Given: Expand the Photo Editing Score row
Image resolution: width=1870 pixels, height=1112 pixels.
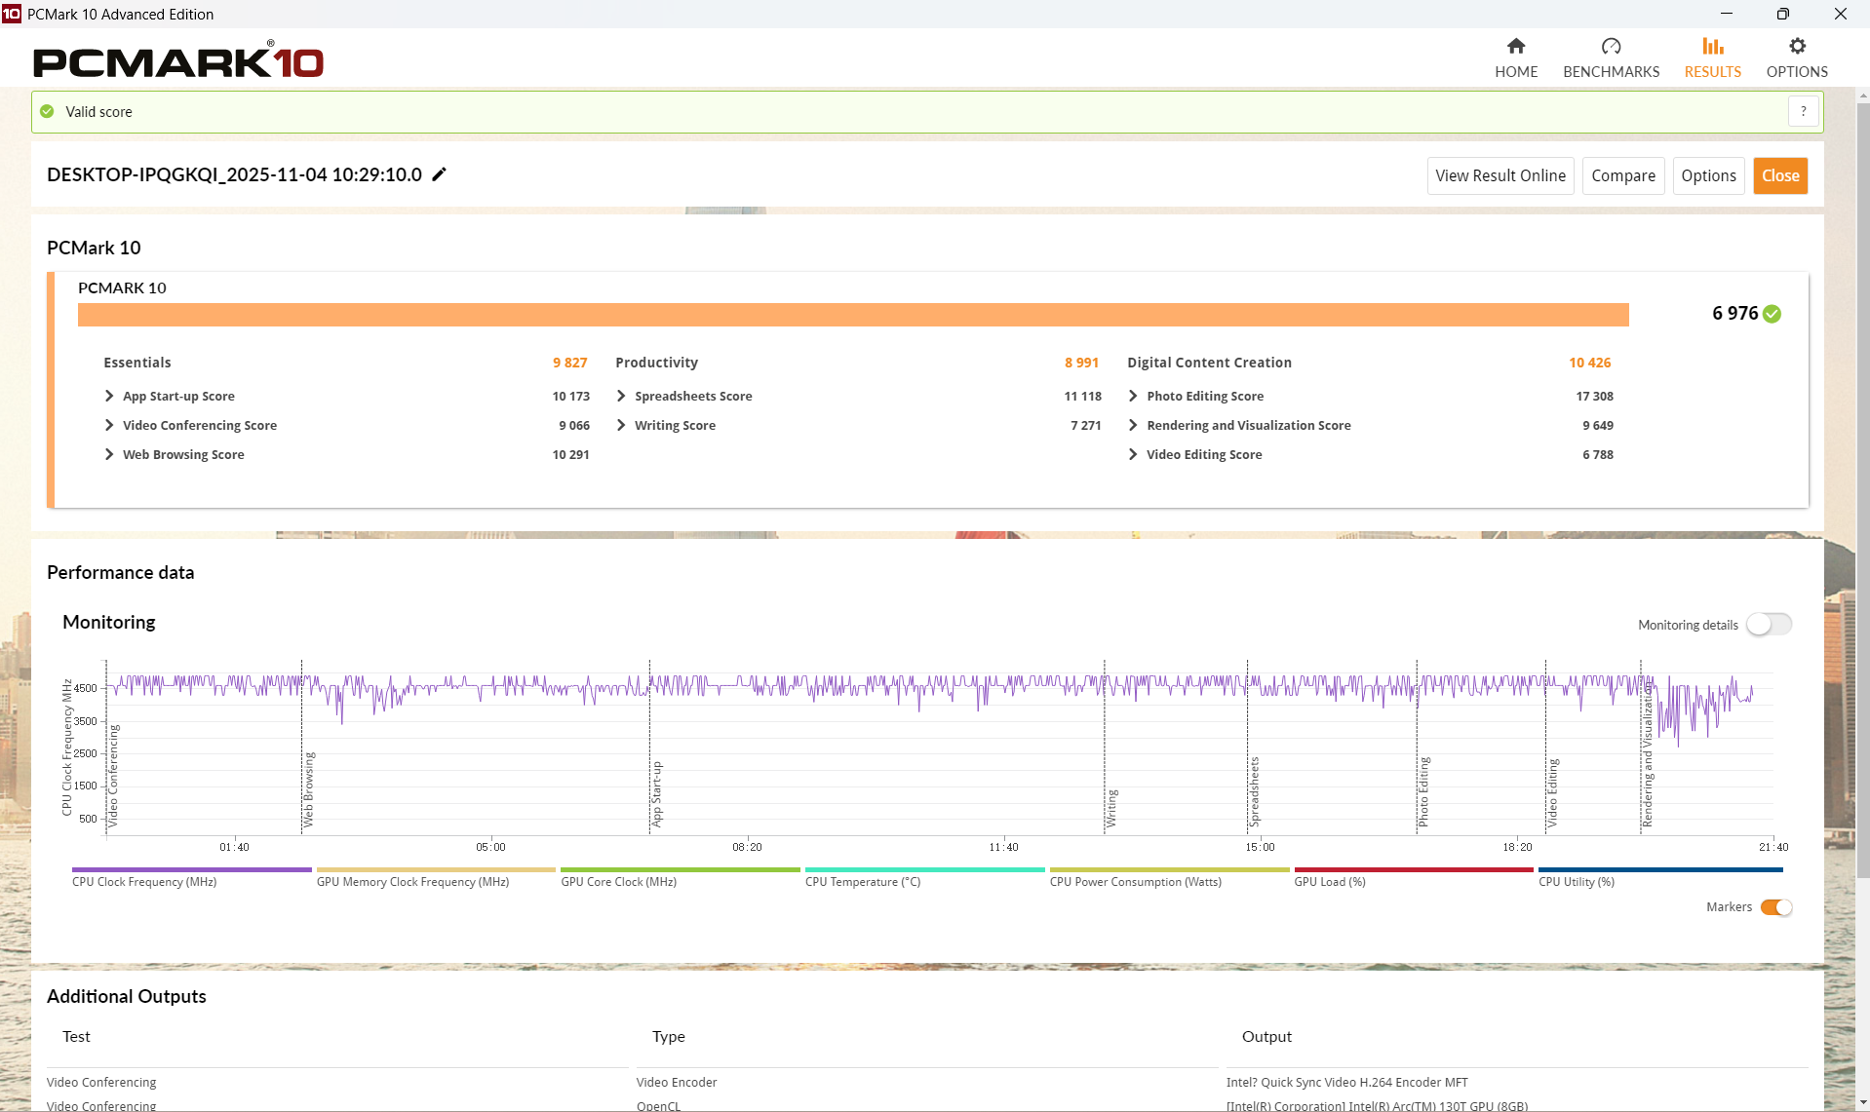Looking at the screenshot, I should [x=1133, y=397].
